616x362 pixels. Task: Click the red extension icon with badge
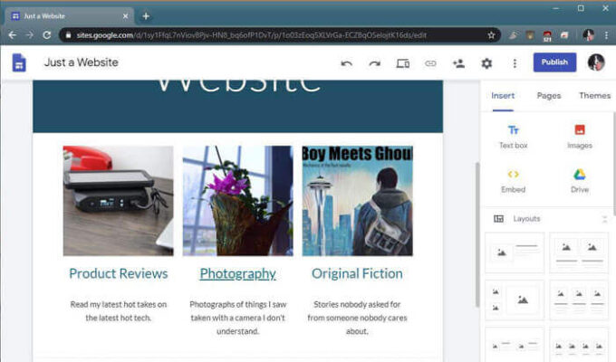(x=547, y=35)
